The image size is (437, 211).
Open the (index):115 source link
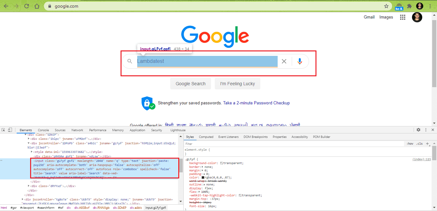pos(422,159)
